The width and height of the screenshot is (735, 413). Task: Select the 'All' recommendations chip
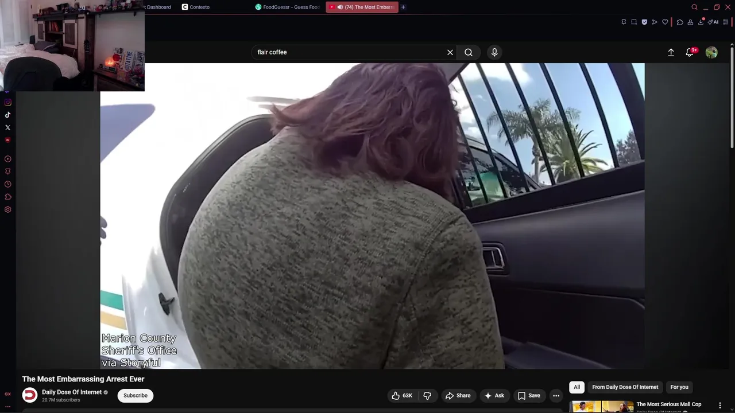point(577,387)
